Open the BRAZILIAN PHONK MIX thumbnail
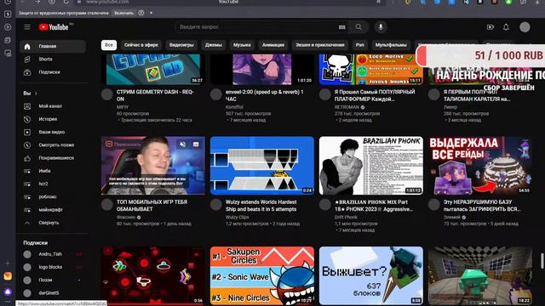Image resolution: width=545 pixels, height=306 pixels. [371, 166]
